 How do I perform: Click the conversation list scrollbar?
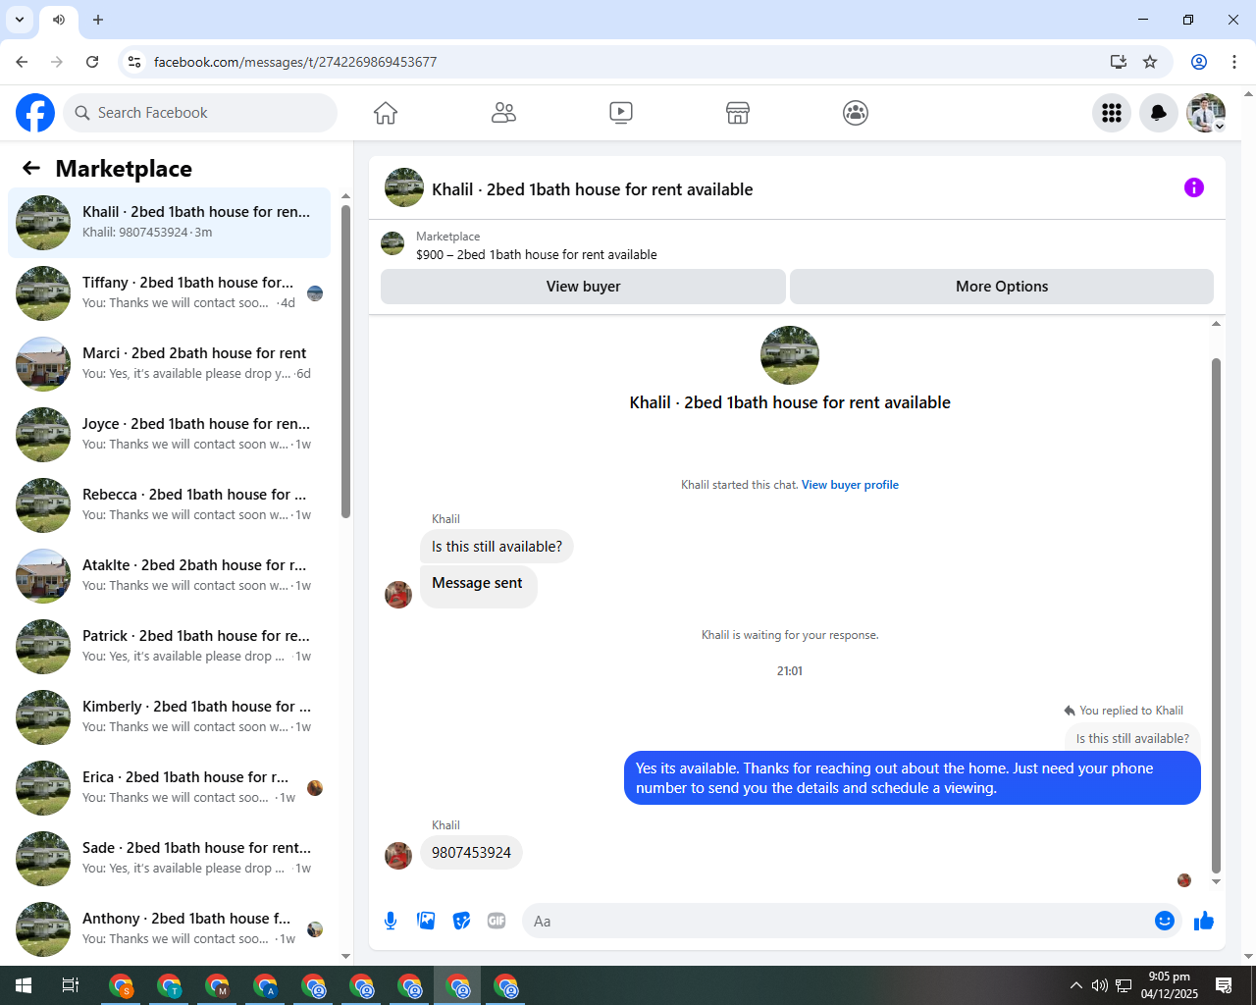[x=345, y=361]
